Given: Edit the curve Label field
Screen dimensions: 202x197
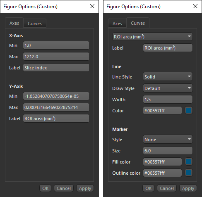Looking at the screenshot, I should tap(168, 48).
